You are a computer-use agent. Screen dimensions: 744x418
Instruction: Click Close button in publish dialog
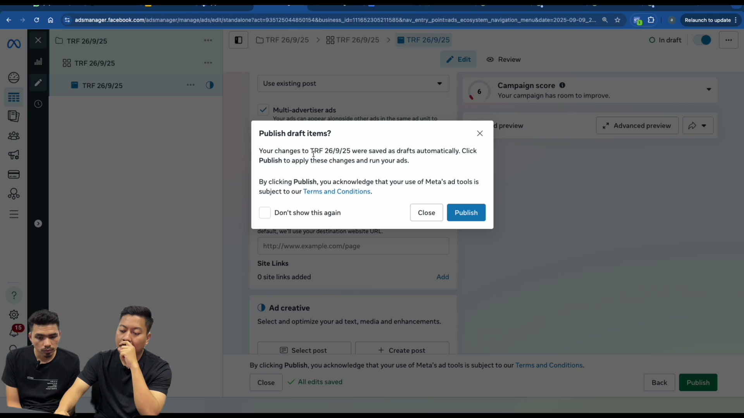(x=427, y=212)
